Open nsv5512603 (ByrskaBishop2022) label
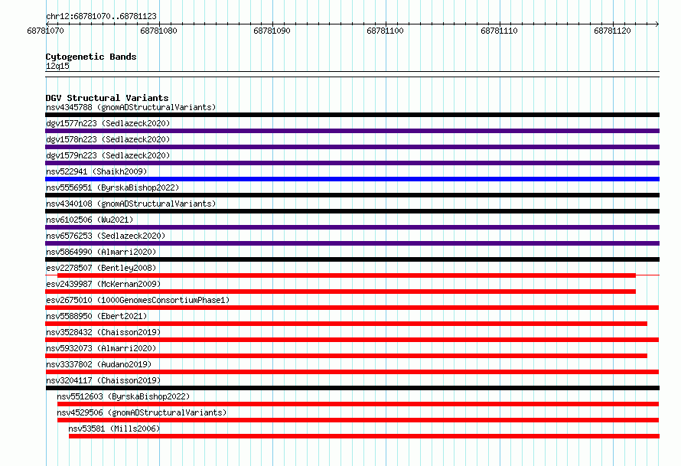681x466 pixels. [x=123, y=396]
